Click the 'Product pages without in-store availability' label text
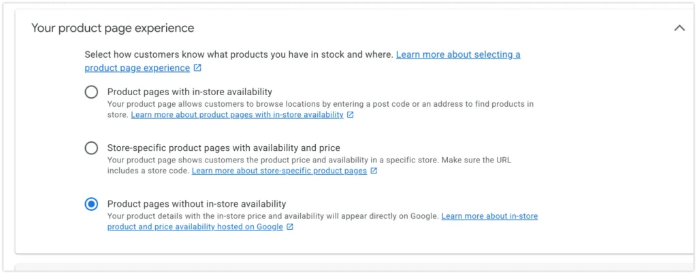The height and width of the screenshot is (274, 697). click(196, 203)
